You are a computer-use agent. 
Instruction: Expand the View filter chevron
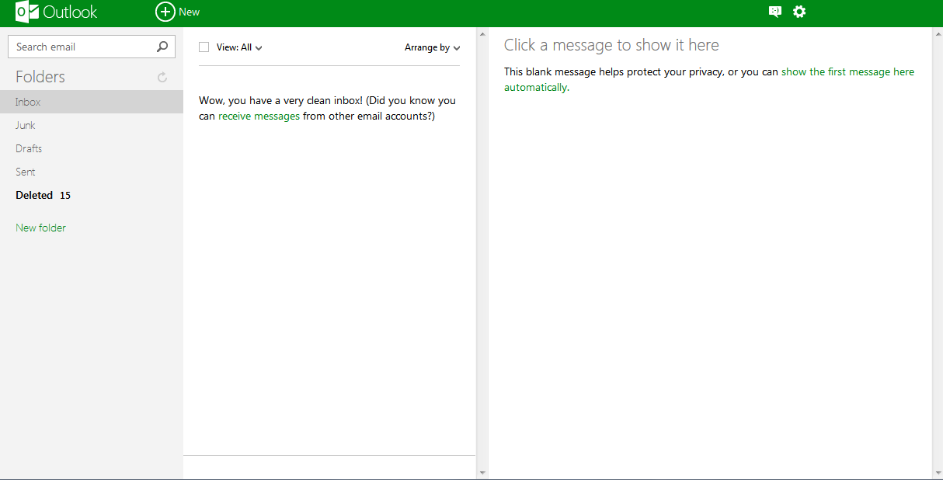click(x=259, y=47)
